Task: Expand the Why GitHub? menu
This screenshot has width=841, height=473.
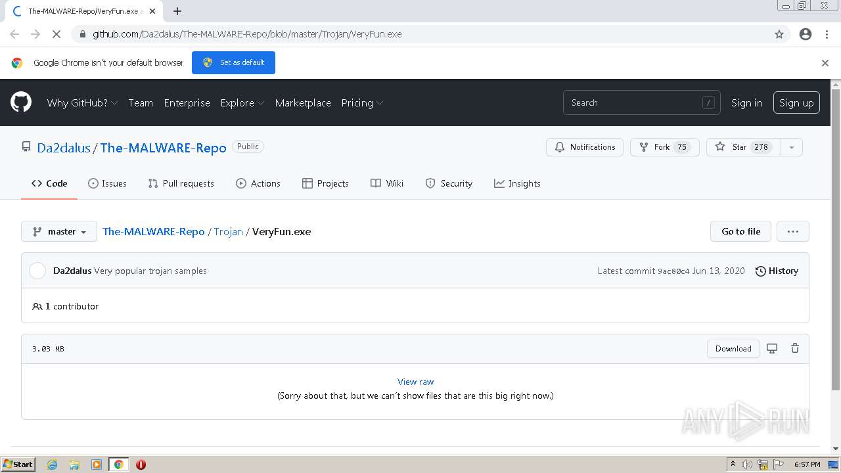Action: coord(82,103)
